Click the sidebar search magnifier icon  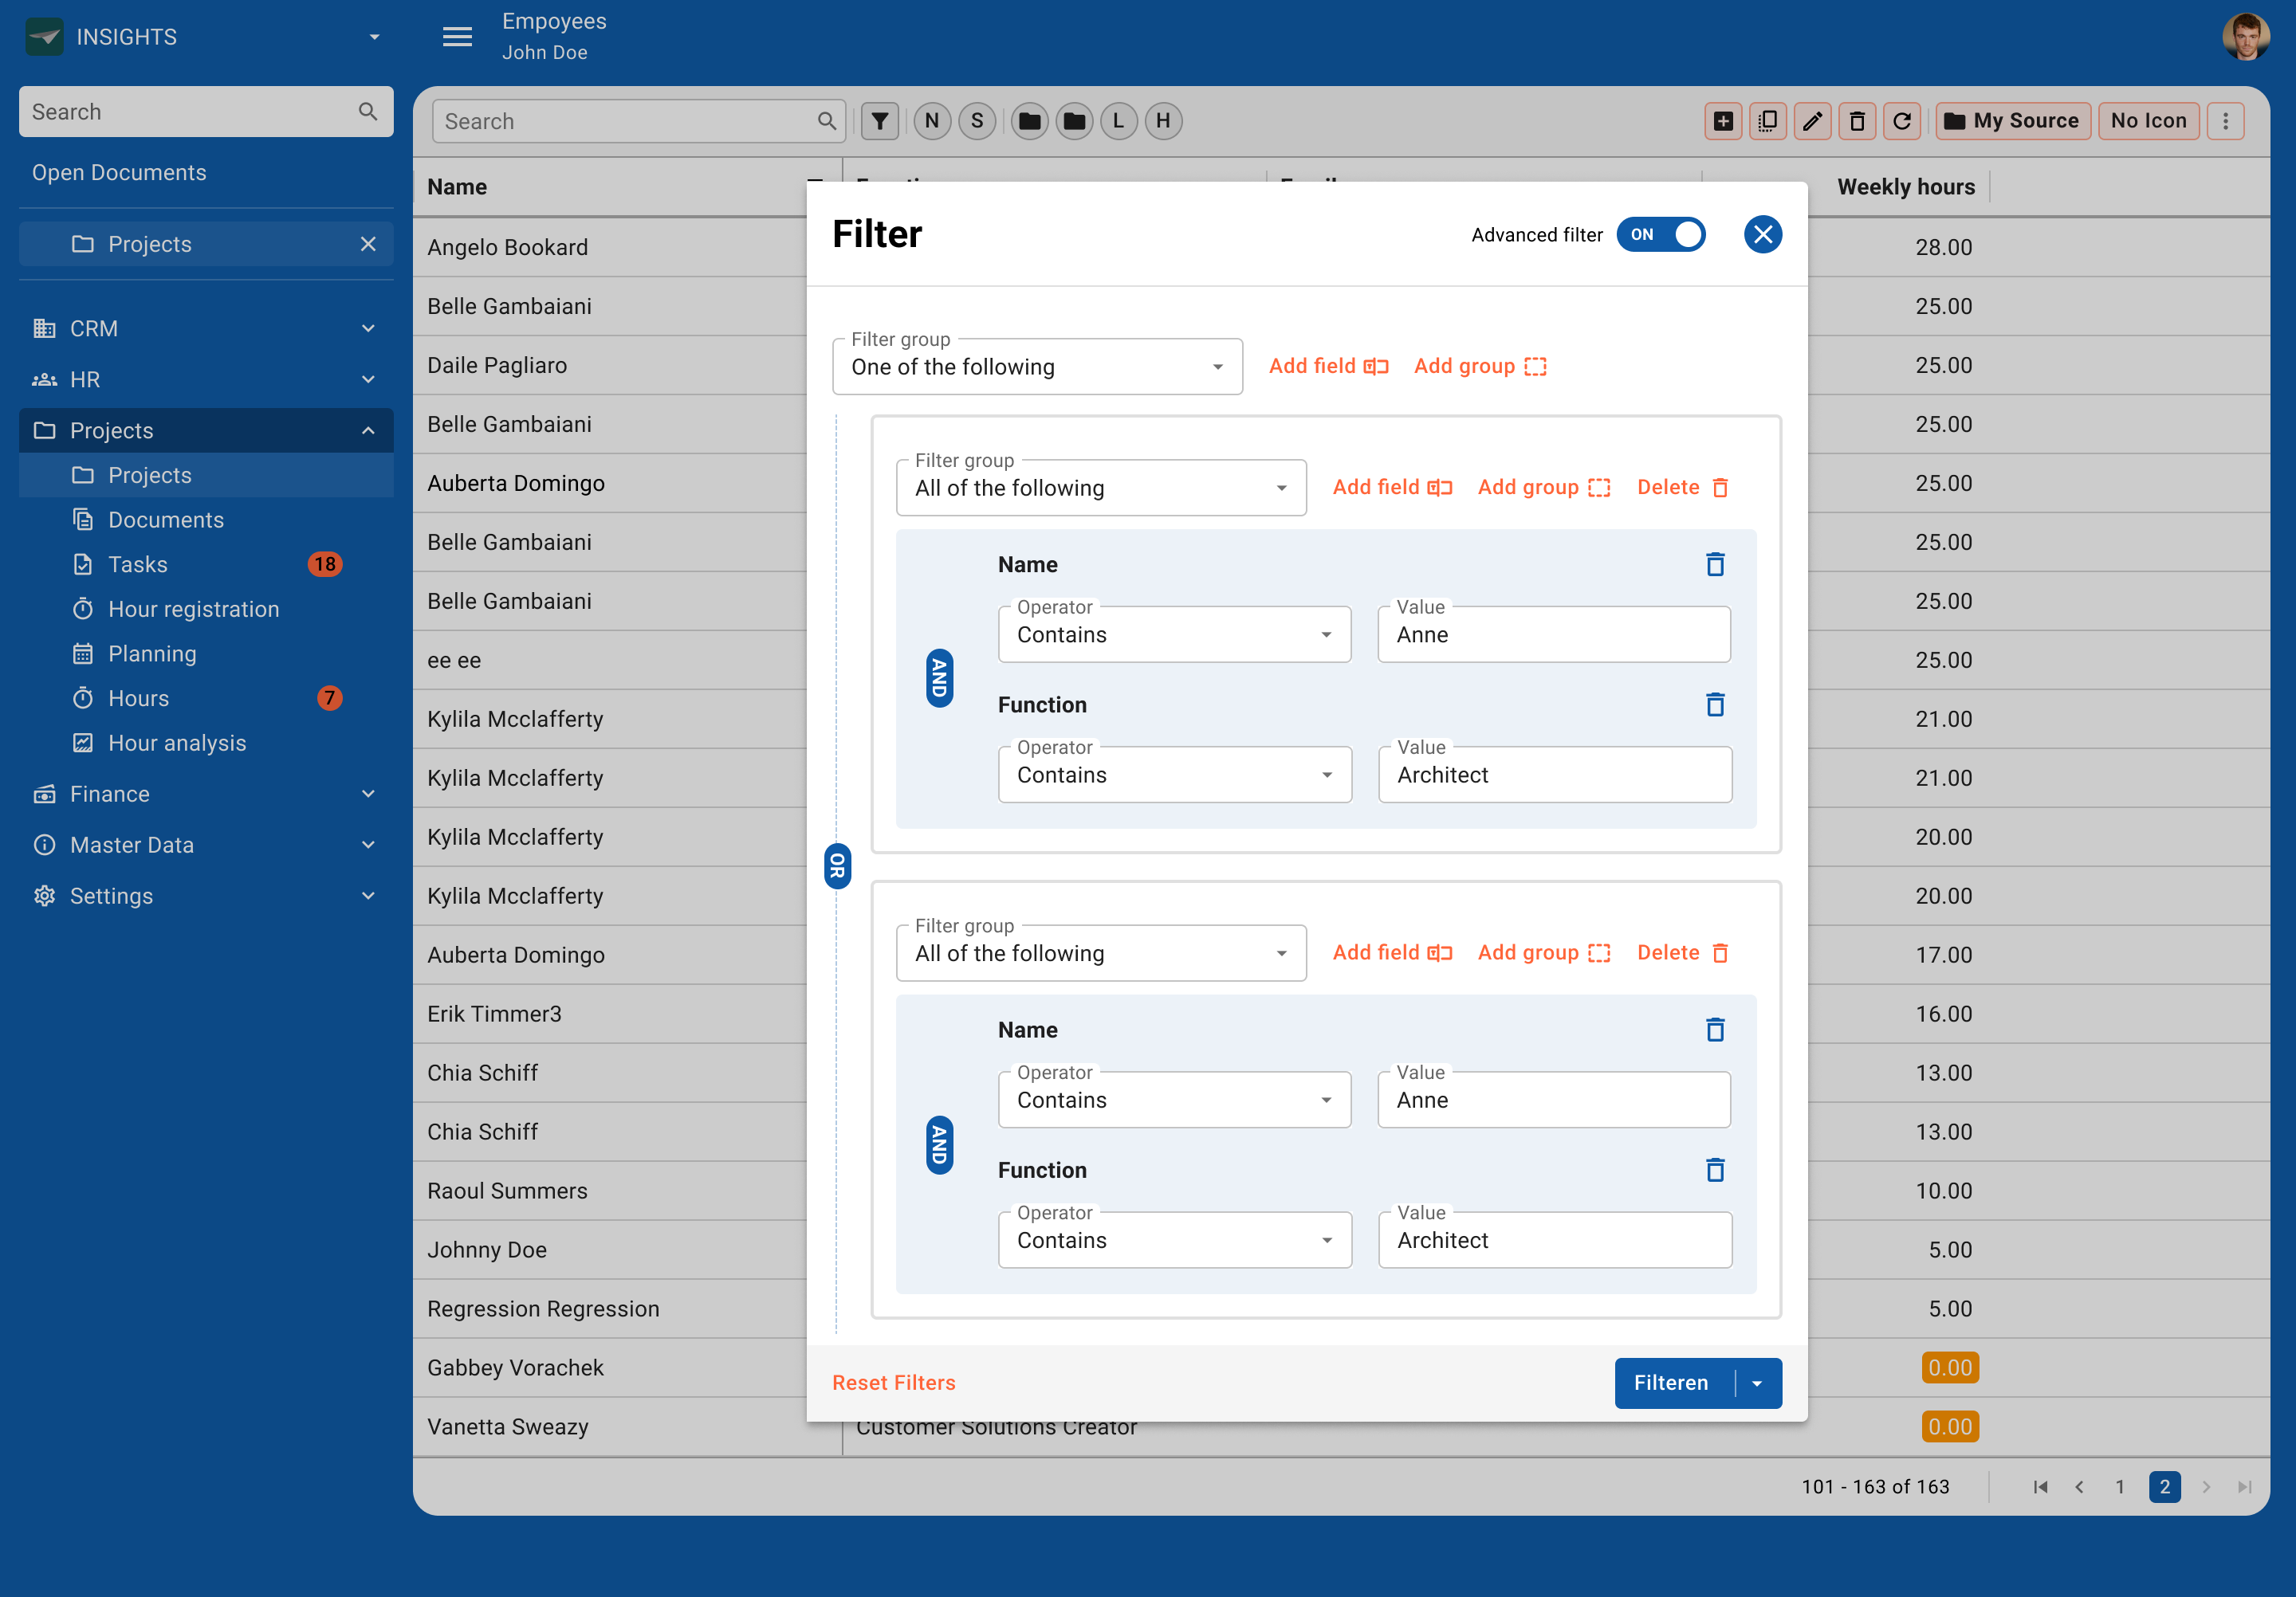(368, 112)
